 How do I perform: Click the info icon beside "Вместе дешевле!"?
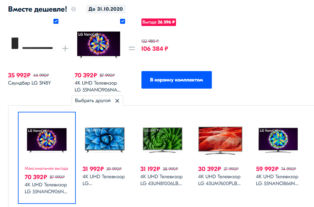click(74, 9)
